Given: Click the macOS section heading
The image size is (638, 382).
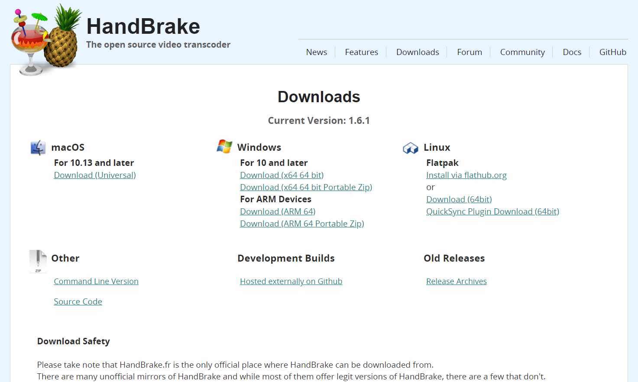Looking at the screenshot, I should pyautogui.click(x=68, y=147).
